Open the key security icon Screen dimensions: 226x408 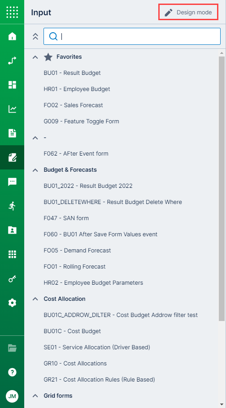tap(12, 279)
